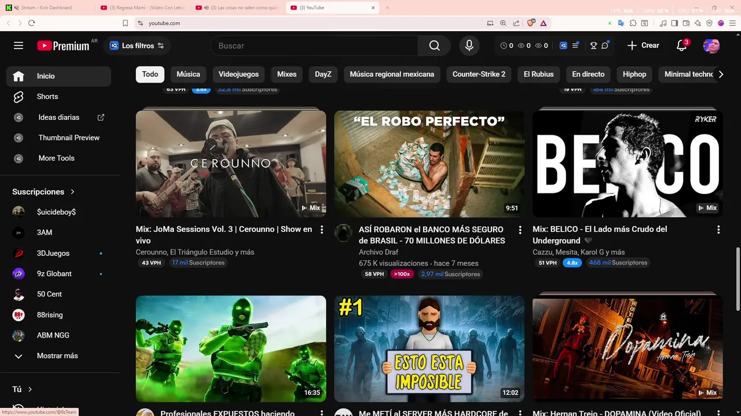Open More Tools in the sidebar

pyautogui.click(x=58, y=158)
